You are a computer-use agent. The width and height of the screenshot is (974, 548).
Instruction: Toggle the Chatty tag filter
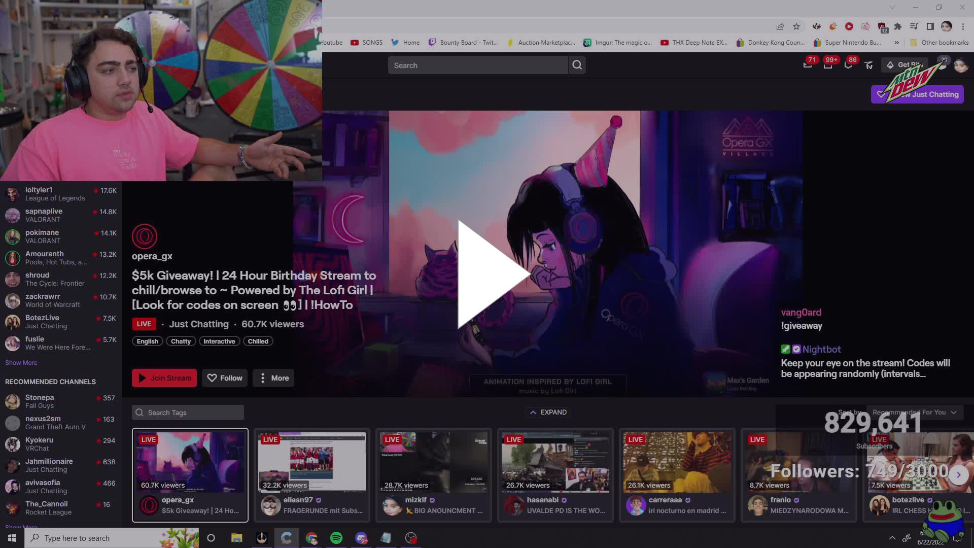181,341
